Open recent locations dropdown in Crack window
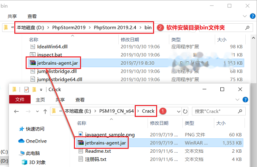 pyautogui.click(x=37, y=112)
